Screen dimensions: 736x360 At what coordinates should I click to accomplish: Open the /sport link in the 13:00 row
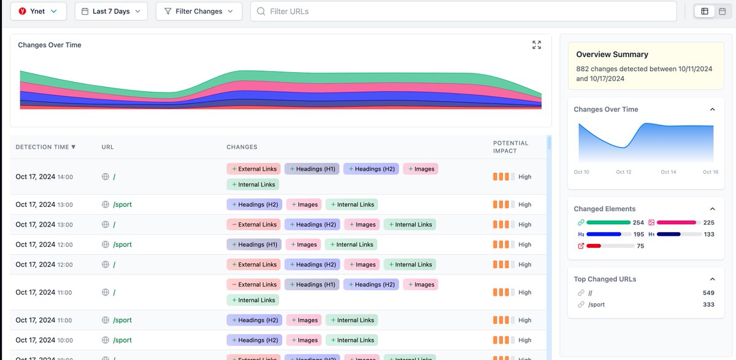coord(122,204)
